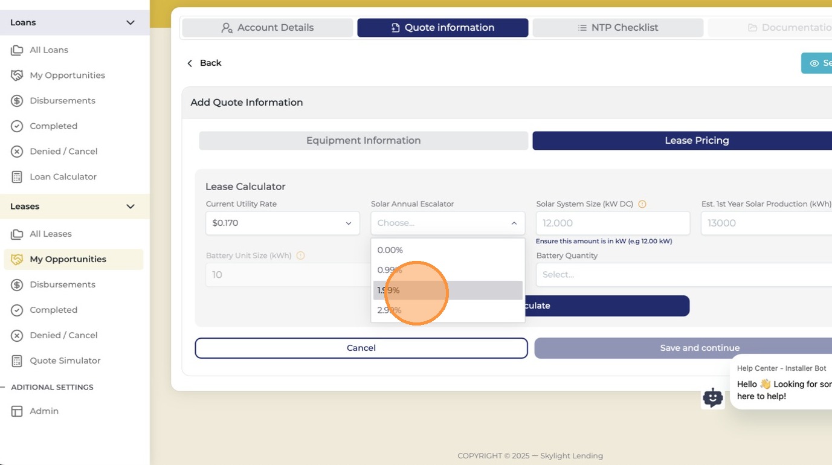The width and height of the screenshot is (832, 465).
Task: Switch to the Account Details tab
Action: [268, 28]
